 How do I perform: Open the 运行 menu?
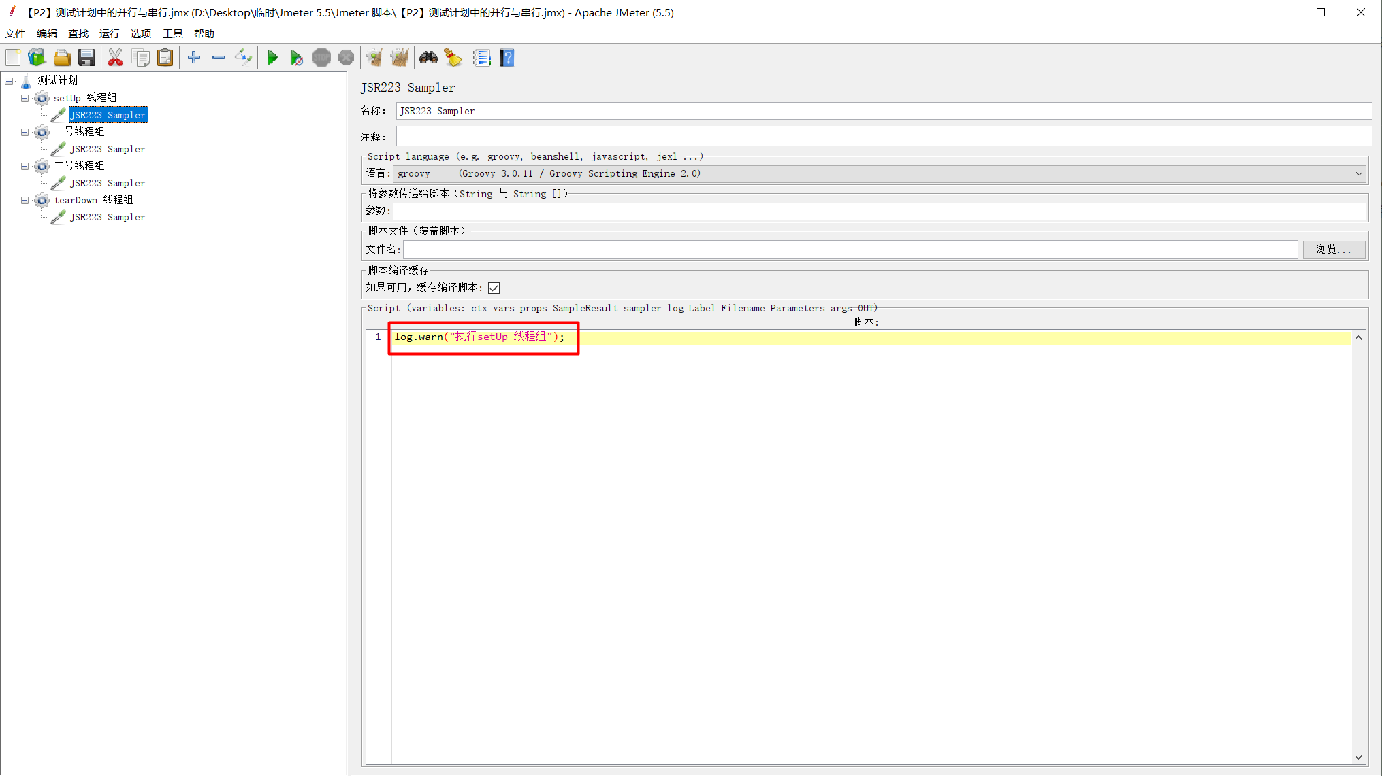(110, 34)
